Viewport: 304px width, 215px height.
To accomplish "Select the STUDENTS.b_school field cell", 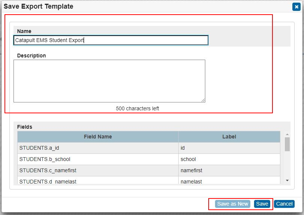I will pos(98,159).
